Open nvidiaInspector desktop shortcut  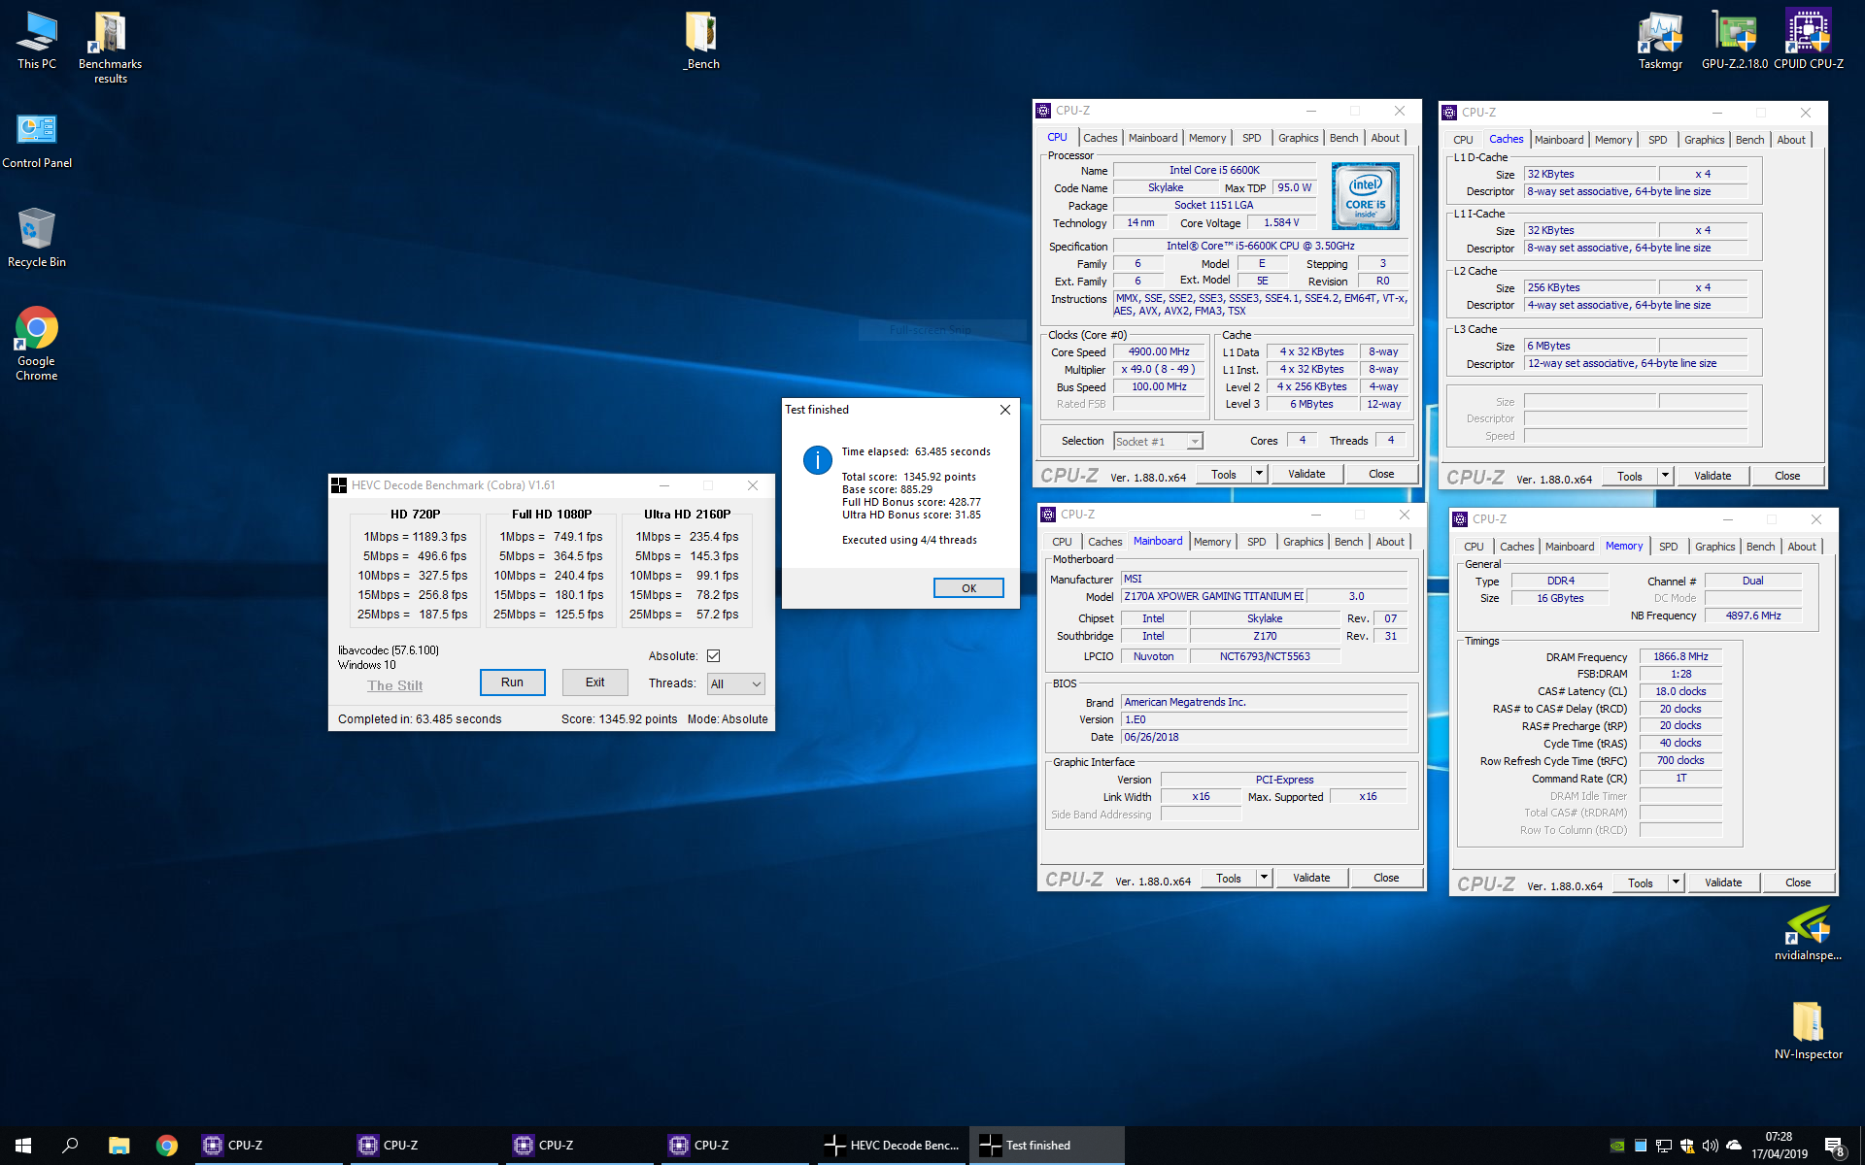tap(1808, 932)
